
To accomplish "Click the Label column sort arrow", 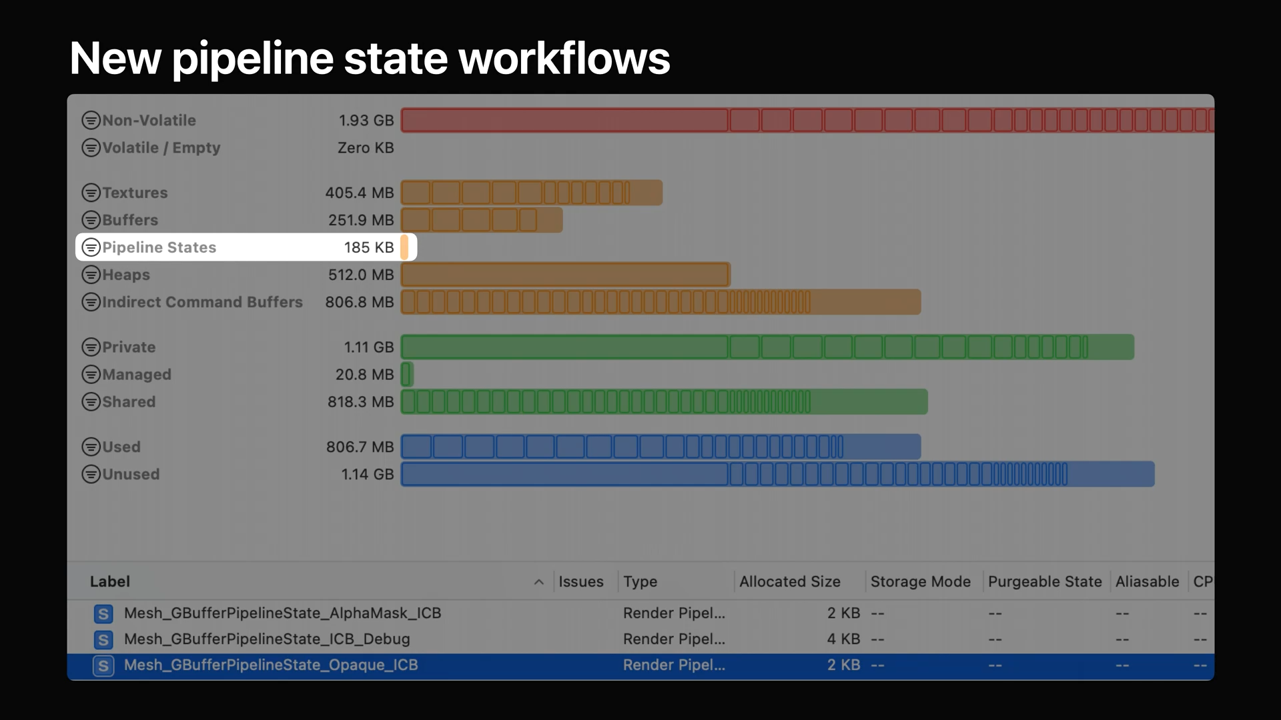I will click(538, 582).
